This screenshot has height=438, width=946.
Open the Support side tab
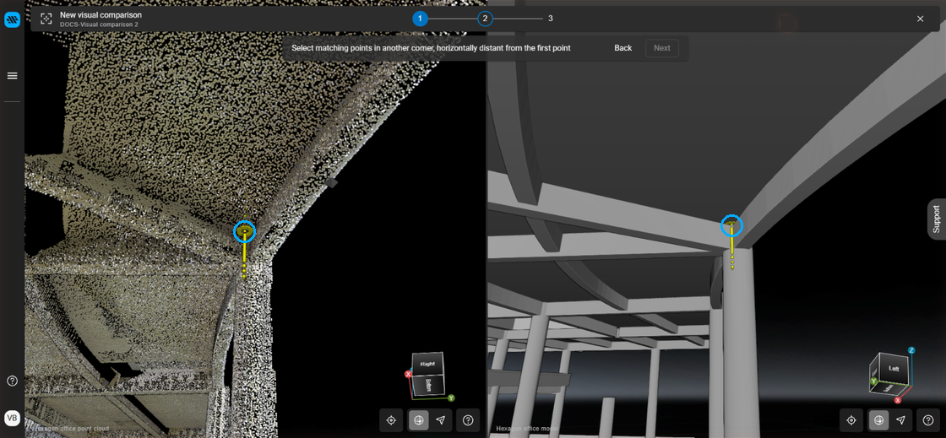point(937,219)
